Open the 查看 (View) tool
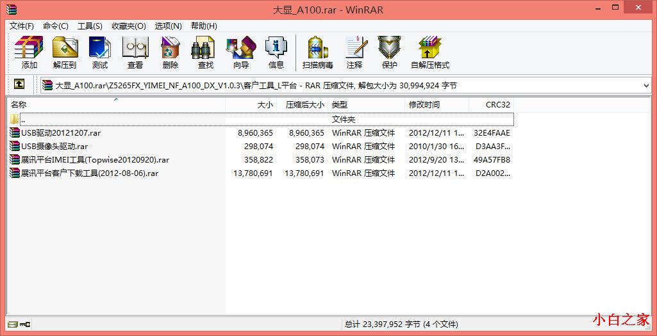The width and height of the screenshot is (657, 336). tap(135, 52)
